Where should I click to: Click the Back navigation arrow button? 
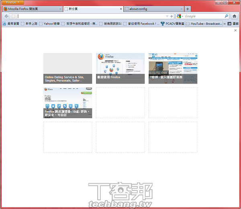click(6, 16)
